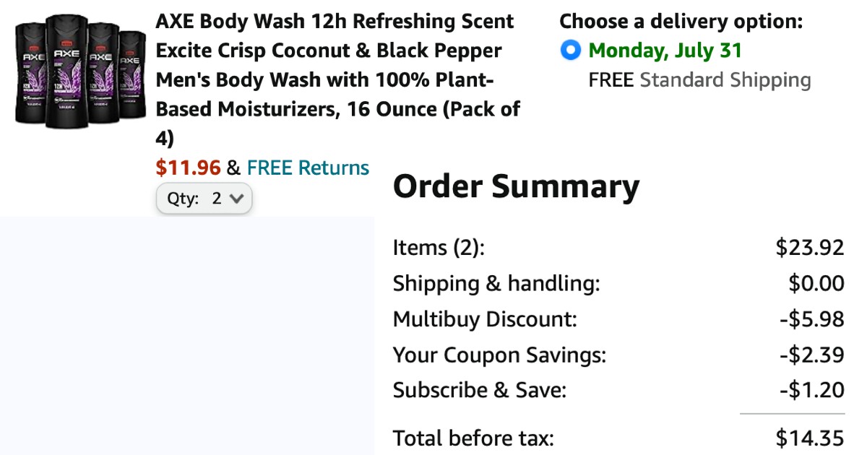Click the Total before tax label
The width and height of the screenshot is (867, 455).
pos(473,438)
